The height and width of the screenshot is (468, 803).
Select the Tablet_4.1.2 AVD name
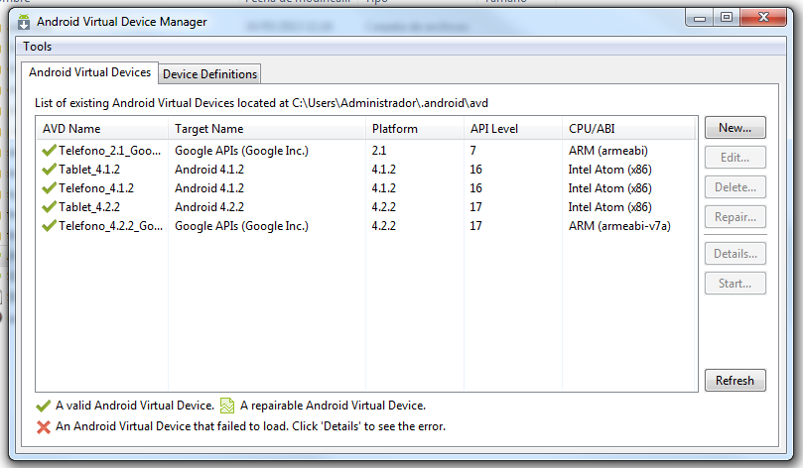click(x=89, y=170)
